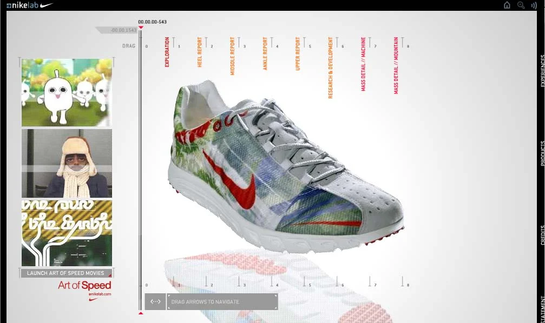Select the white cartoon creatures movie thumbnail

tap(67, 92)
